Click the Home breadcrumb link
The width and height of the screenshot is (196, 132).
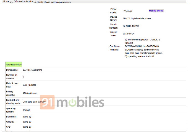tap(6, 2)
